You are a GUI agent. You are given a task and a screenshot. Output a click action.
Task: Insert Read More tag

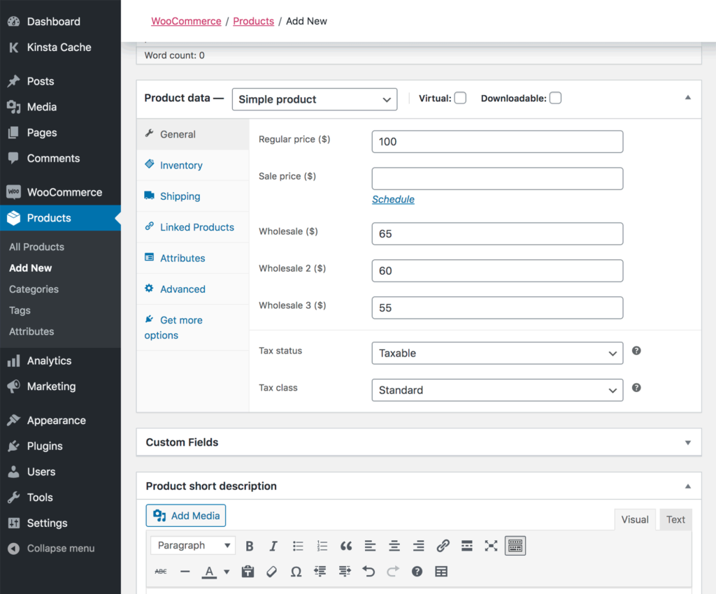point(466,546)
